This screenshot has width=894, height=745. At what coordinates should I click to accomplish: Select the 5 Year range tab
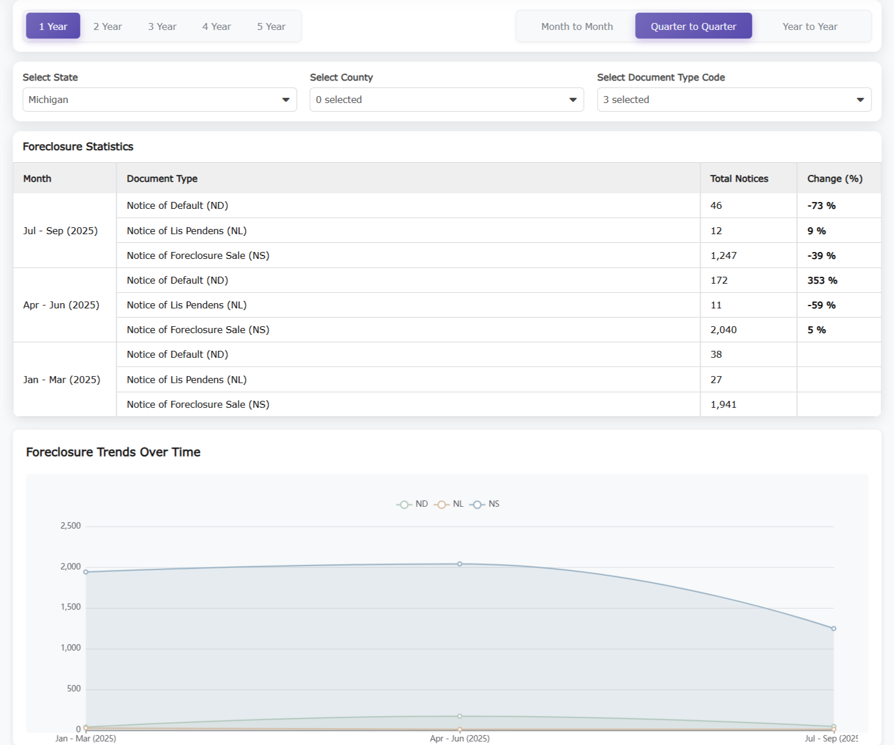point(271,26)
